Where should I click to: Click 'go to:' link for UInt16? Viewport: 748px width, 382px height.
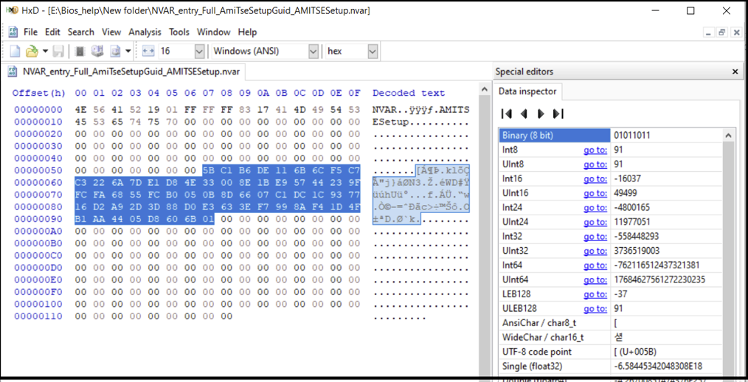595,192
